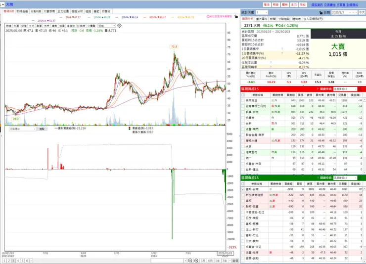Viewport: 366px width, 264px height.
Task: Open the 日期 2025/1/3 date picker
Action: 345,12
